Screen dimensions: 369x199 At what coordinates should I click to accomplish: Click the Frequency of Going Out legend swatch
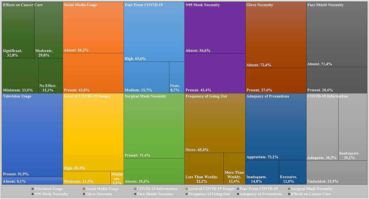[187, 194]
